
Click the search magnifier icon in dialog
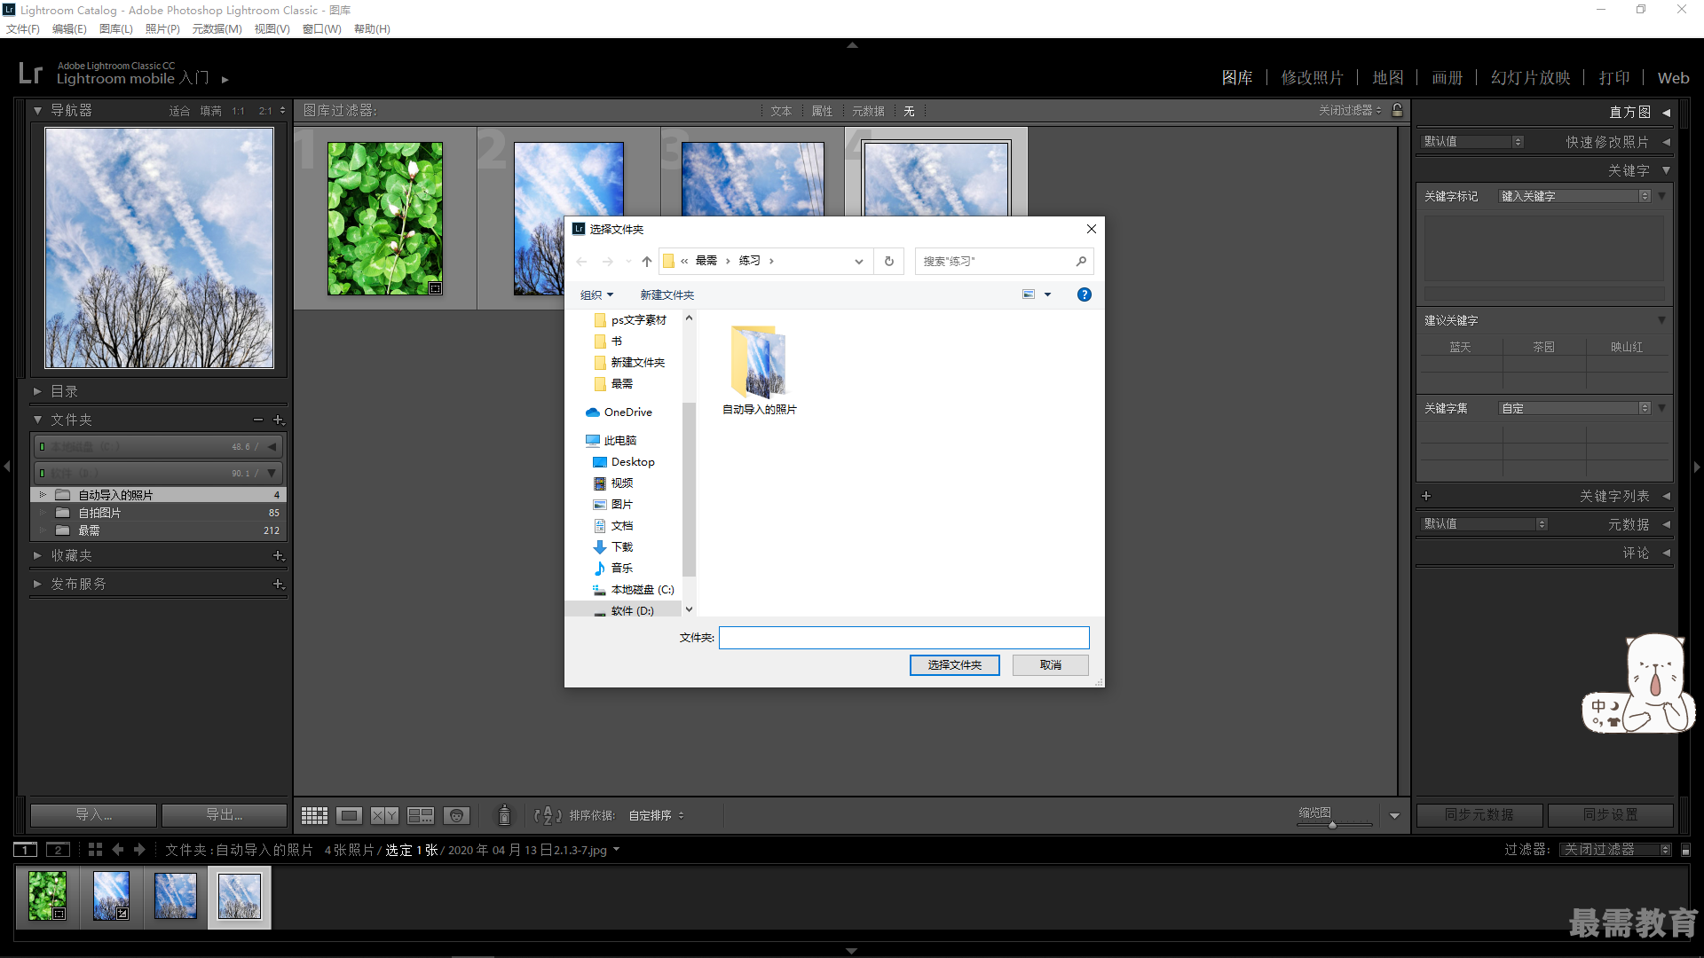coord(1081,261)
